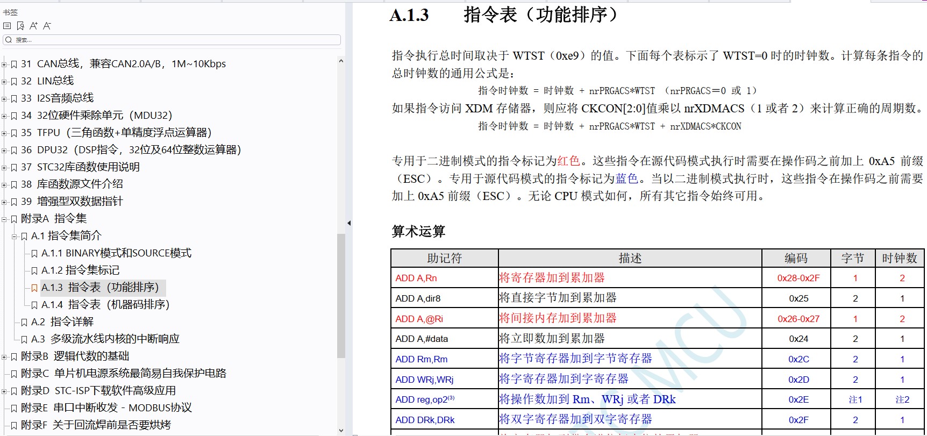The height and width of the screenshot is (436, 927).
Task: Click the bookmark icon beside 附录C 单片机电源
Action: 14,374
